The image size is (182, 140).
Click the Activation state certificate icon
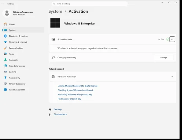(x=53, y=39)
